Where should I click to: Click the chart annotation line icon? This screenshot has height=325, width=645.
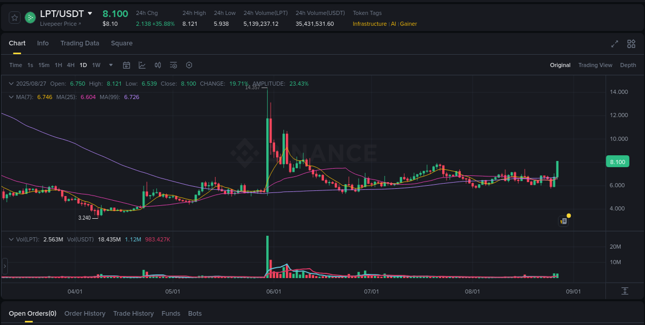142,65
